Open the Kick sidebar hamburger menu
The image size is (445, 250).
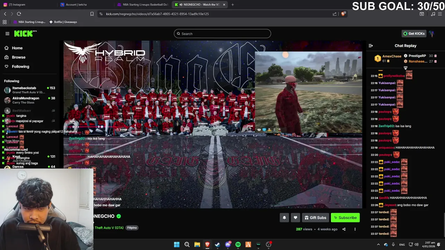coord(7,34)
